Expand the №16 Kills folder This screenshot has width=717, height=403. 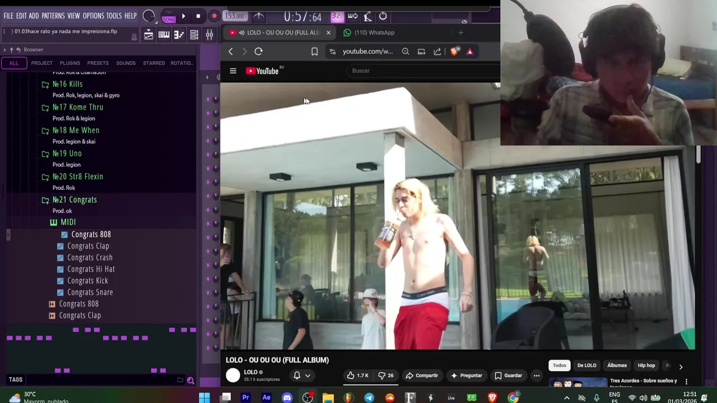point(62,84)
